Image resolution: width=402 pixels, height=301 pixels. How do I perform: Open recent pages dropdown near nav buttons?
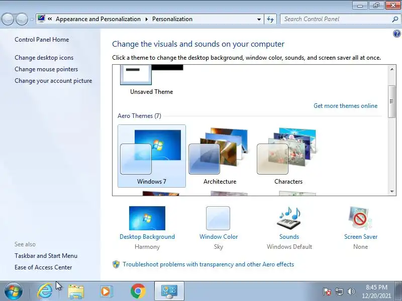tap(32, 20)
